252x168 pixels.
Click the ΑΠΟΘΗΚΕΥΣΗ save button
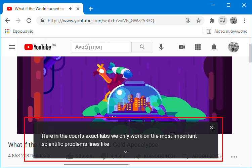tap(203, 156)
